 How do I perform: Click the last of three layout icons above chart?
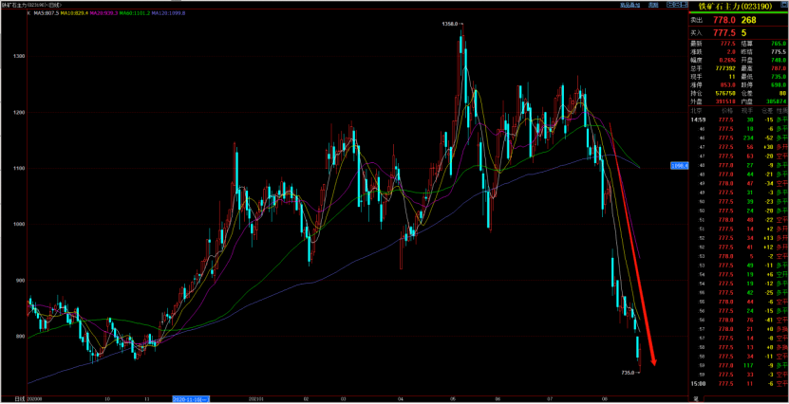point(684,5)
